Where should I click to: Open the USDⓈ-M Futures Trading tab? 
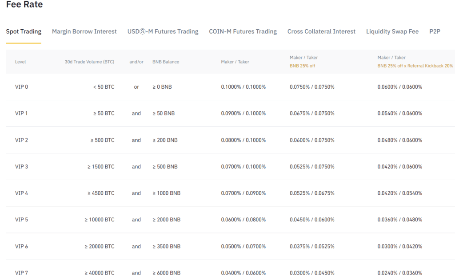tap(163, 31)
